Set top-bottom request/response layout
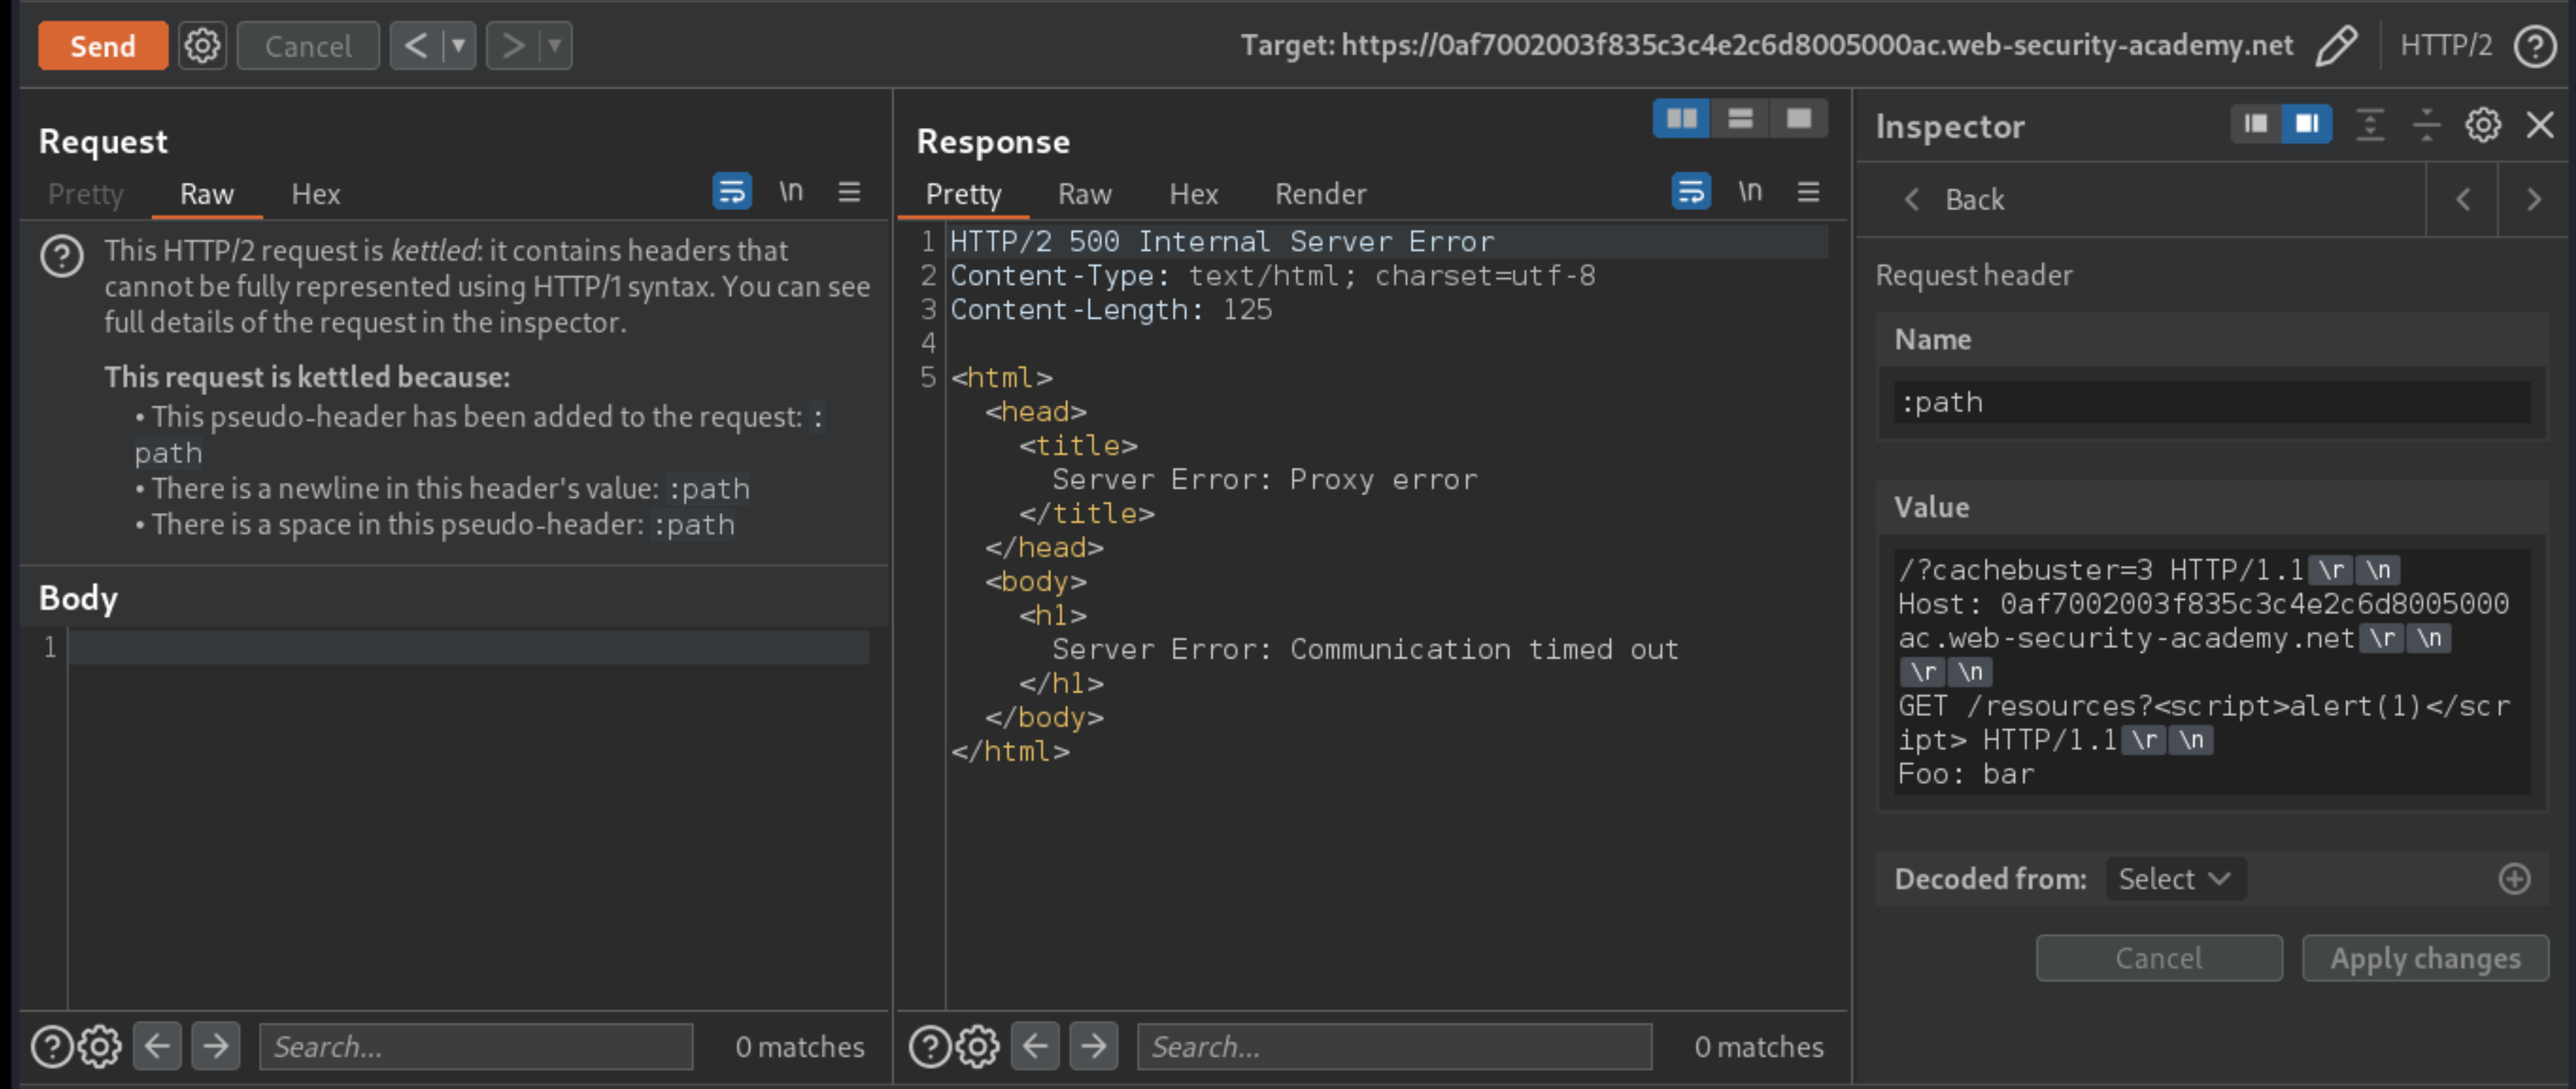The height and width of the screenshot is (1089, 2576). tap(1740, 119)
